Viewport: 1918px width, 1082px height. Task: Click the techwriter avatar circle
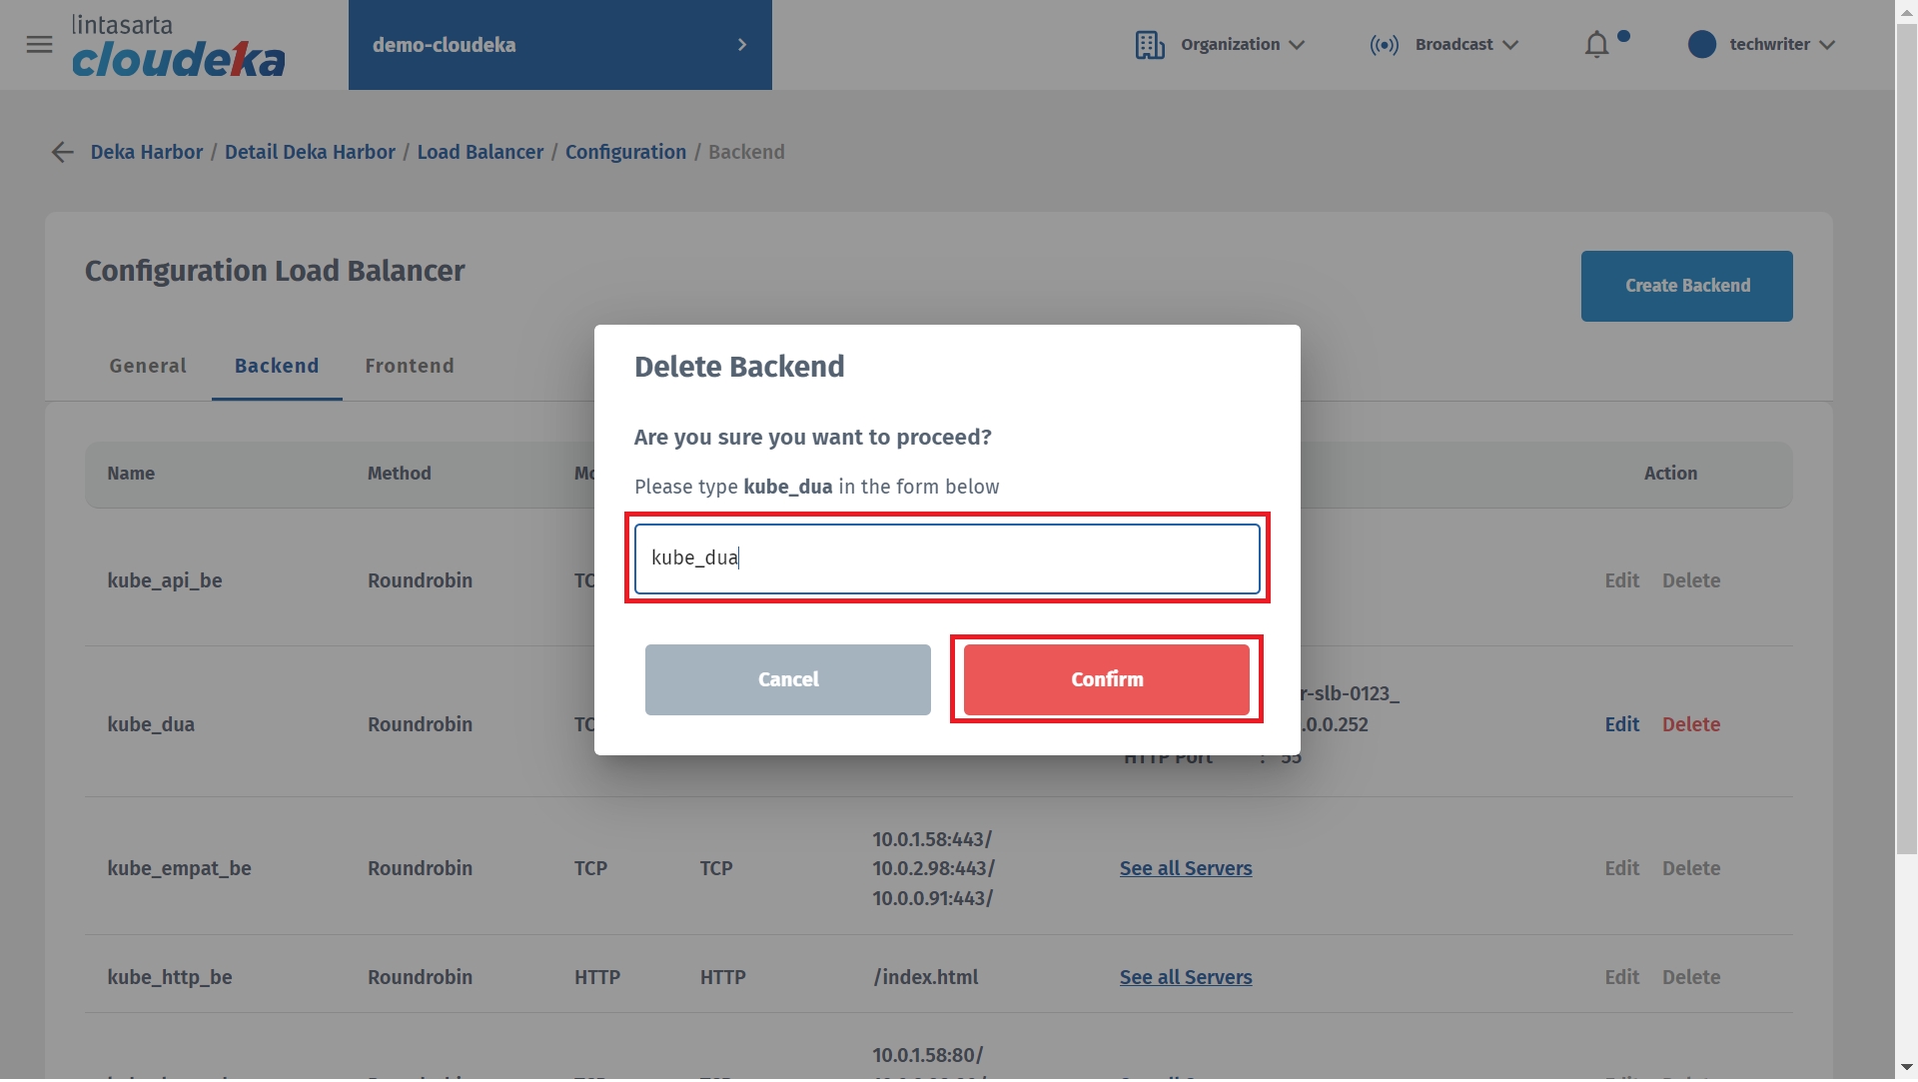(x=1702, y=45)
